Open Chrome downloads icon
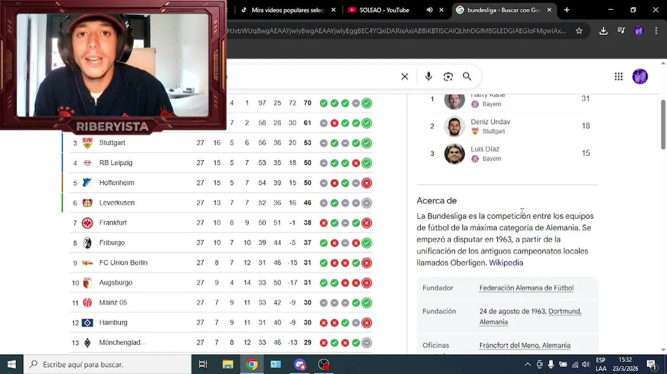The width and height of the screenshot is (667, 374). [603, 31]
